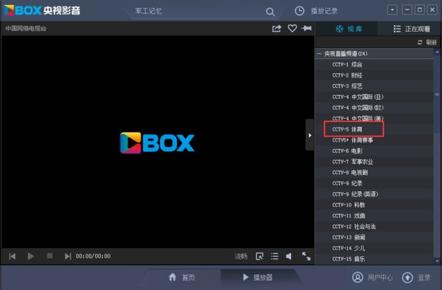The image size is (442, 290).
Task: Select CCTV-13 新闻 channel
Action: [374, 237]
